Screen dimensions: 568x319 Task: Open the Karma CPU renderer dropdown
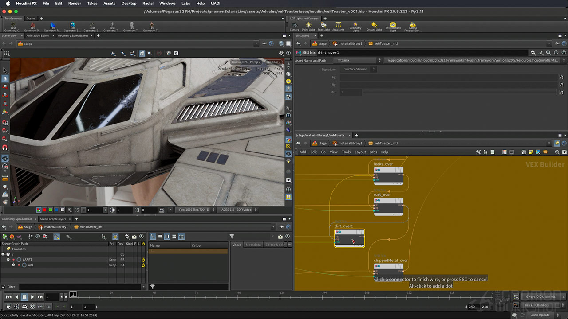coord(245,62)
